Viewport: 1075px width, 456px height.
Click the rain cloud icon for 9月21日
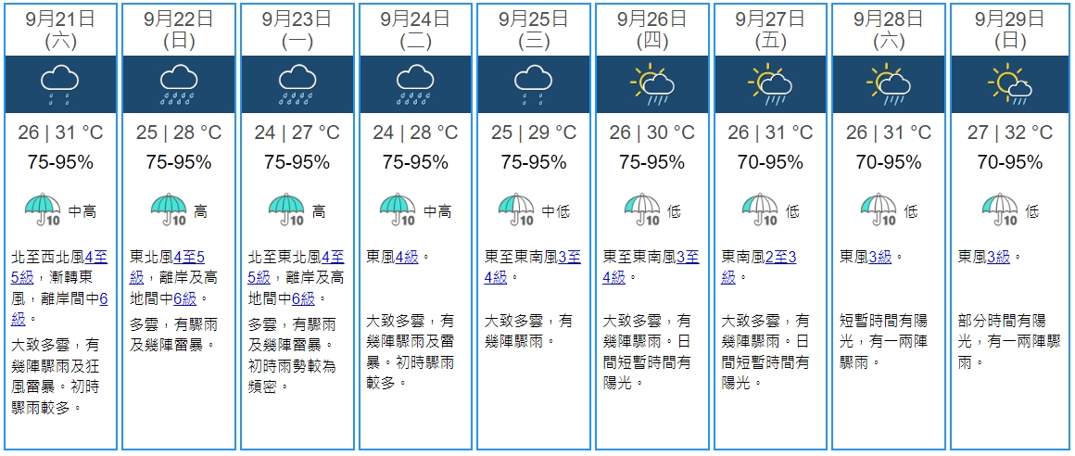point(60,84)
